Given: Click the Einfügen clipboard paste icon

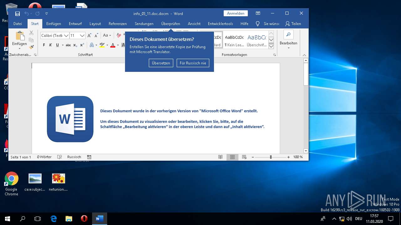Looking at the screenshot, I should (20, 36).
